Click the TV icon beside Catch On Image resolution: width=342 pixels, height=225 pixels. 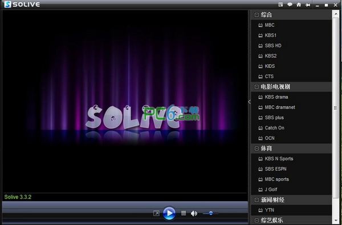tap(260, 128)
